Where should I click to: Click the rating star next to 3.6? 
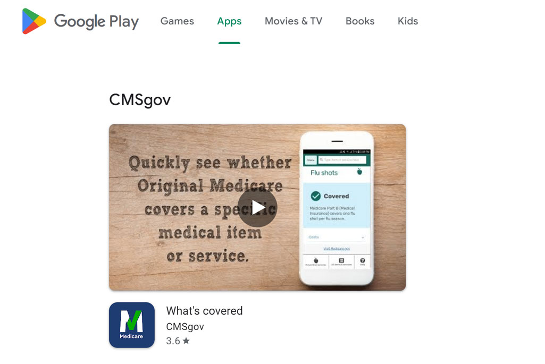point(186,341)
